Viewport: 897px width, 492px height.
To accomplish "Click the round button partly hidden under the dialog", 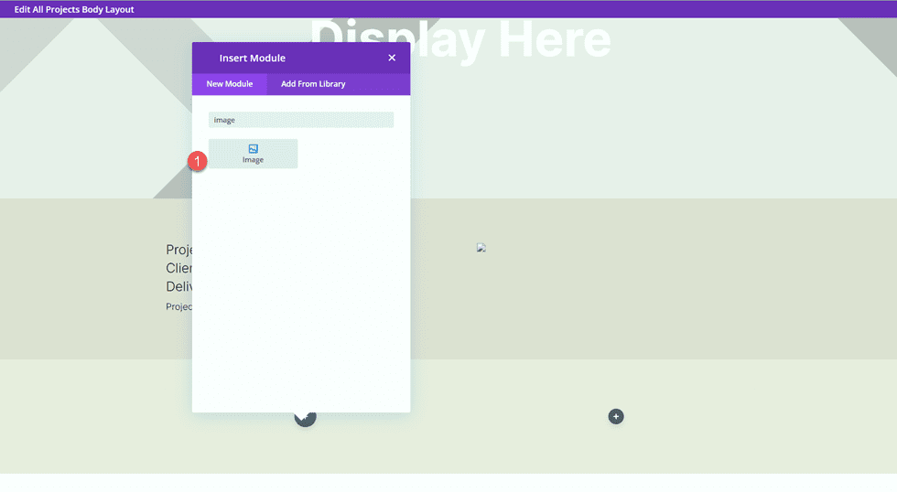I will (x=305, y=419).
